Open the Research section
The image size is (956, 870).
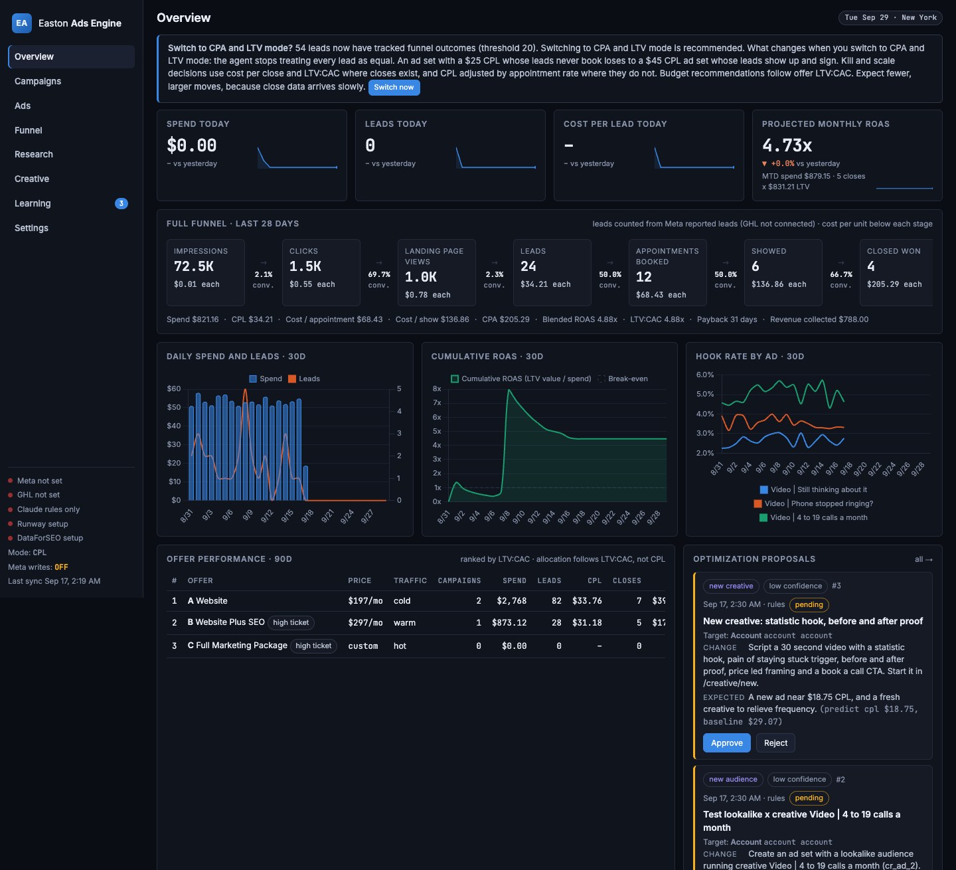[72, 154]
